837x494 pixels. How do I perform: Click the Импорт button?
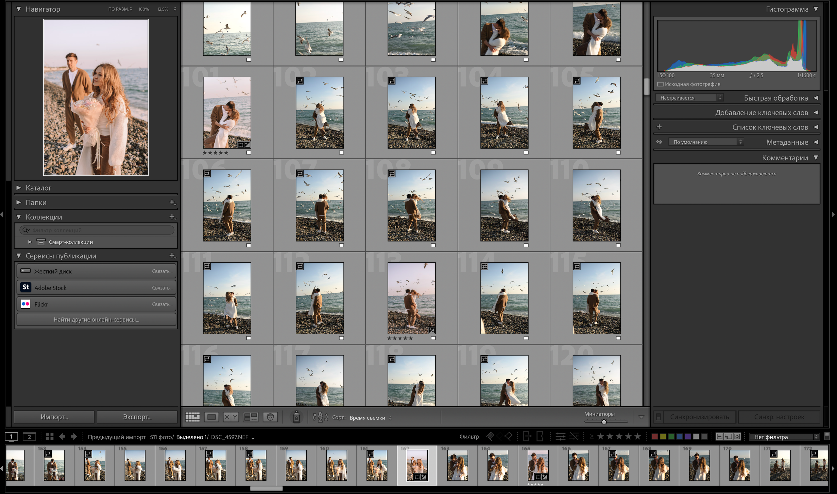point(54,417)
